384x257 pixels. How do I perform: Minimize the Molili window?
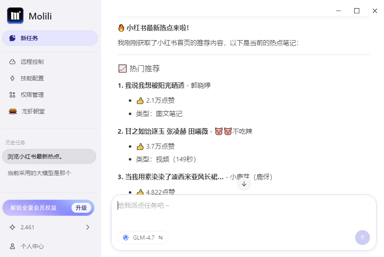[x=339, y=11]
